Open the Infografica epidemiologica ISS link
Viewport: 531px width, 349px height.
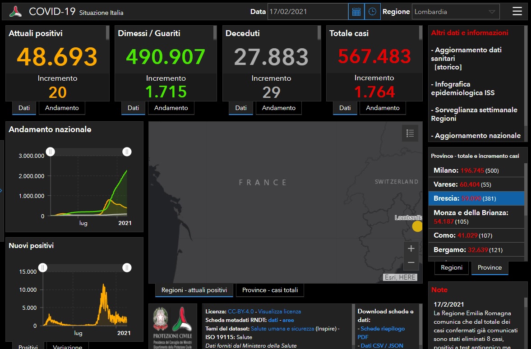coord(464,88)
